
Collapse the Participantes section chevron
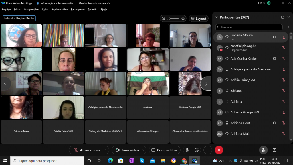pyautogui.click(x=217, y=17)
